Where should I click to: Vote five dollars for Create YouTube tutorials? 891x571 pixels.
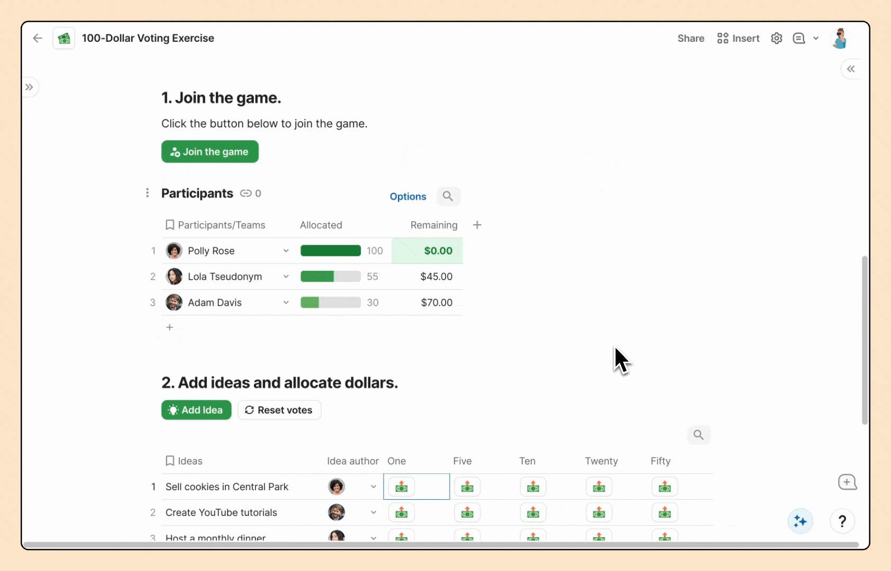[x=467, y=513]
